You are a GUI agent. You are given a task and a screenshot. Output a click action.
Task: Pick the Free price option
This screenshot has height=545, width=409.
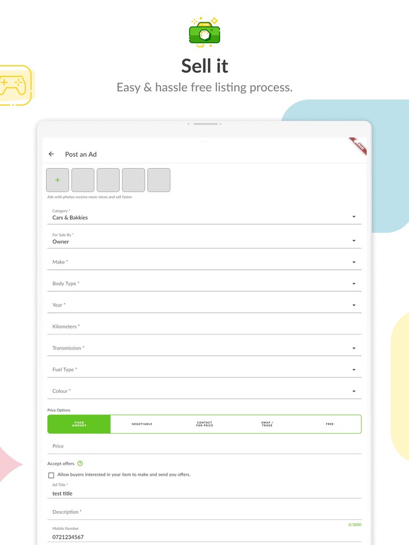click(x=329, y=424)
